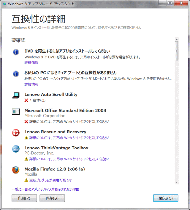Screen dimensions: 190x210
Task: Open 詳細情報 link under the DVD notice
Action: (31, 62)
